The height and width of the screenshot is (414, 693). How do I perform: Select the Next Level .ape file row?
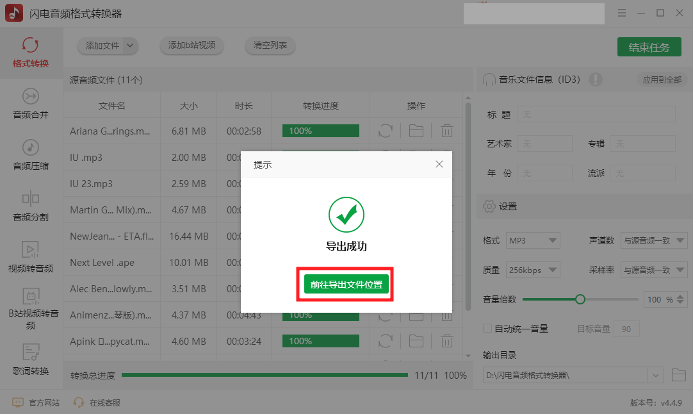[x=152, y=263]
